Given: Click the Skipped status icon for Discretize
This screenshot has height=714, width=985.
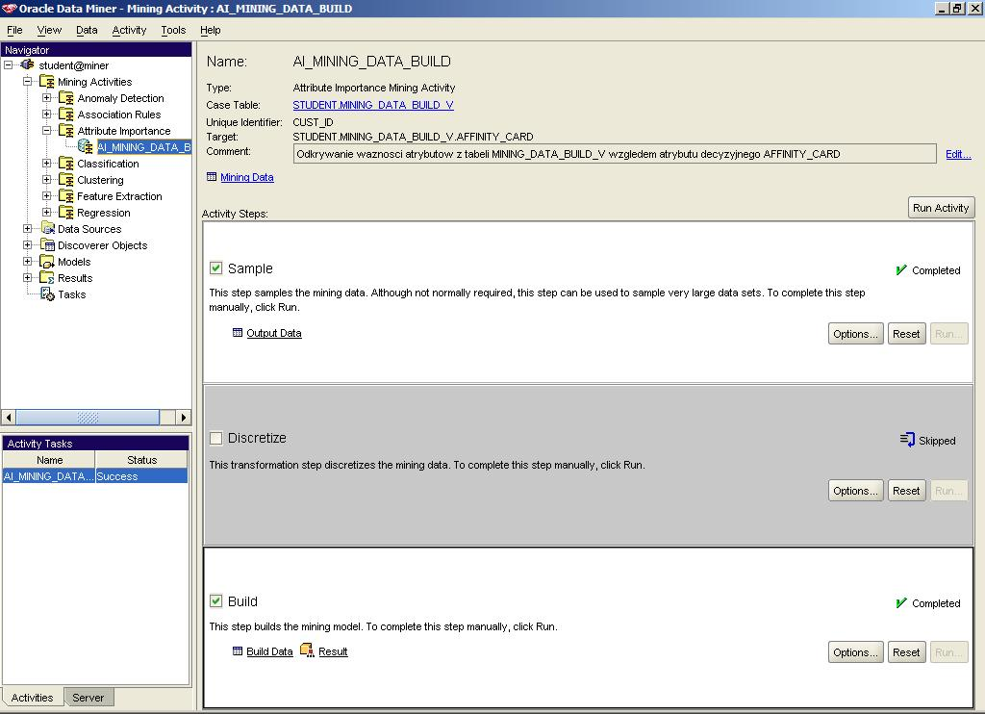Looking at the screenshot, I should tap(907, 440).
